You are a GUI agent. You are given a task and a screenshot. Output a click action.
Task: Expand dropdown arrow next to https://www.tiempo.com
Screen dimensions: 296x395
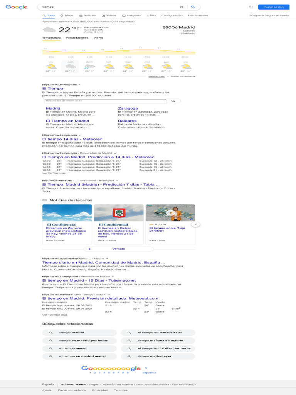[80, 135]
